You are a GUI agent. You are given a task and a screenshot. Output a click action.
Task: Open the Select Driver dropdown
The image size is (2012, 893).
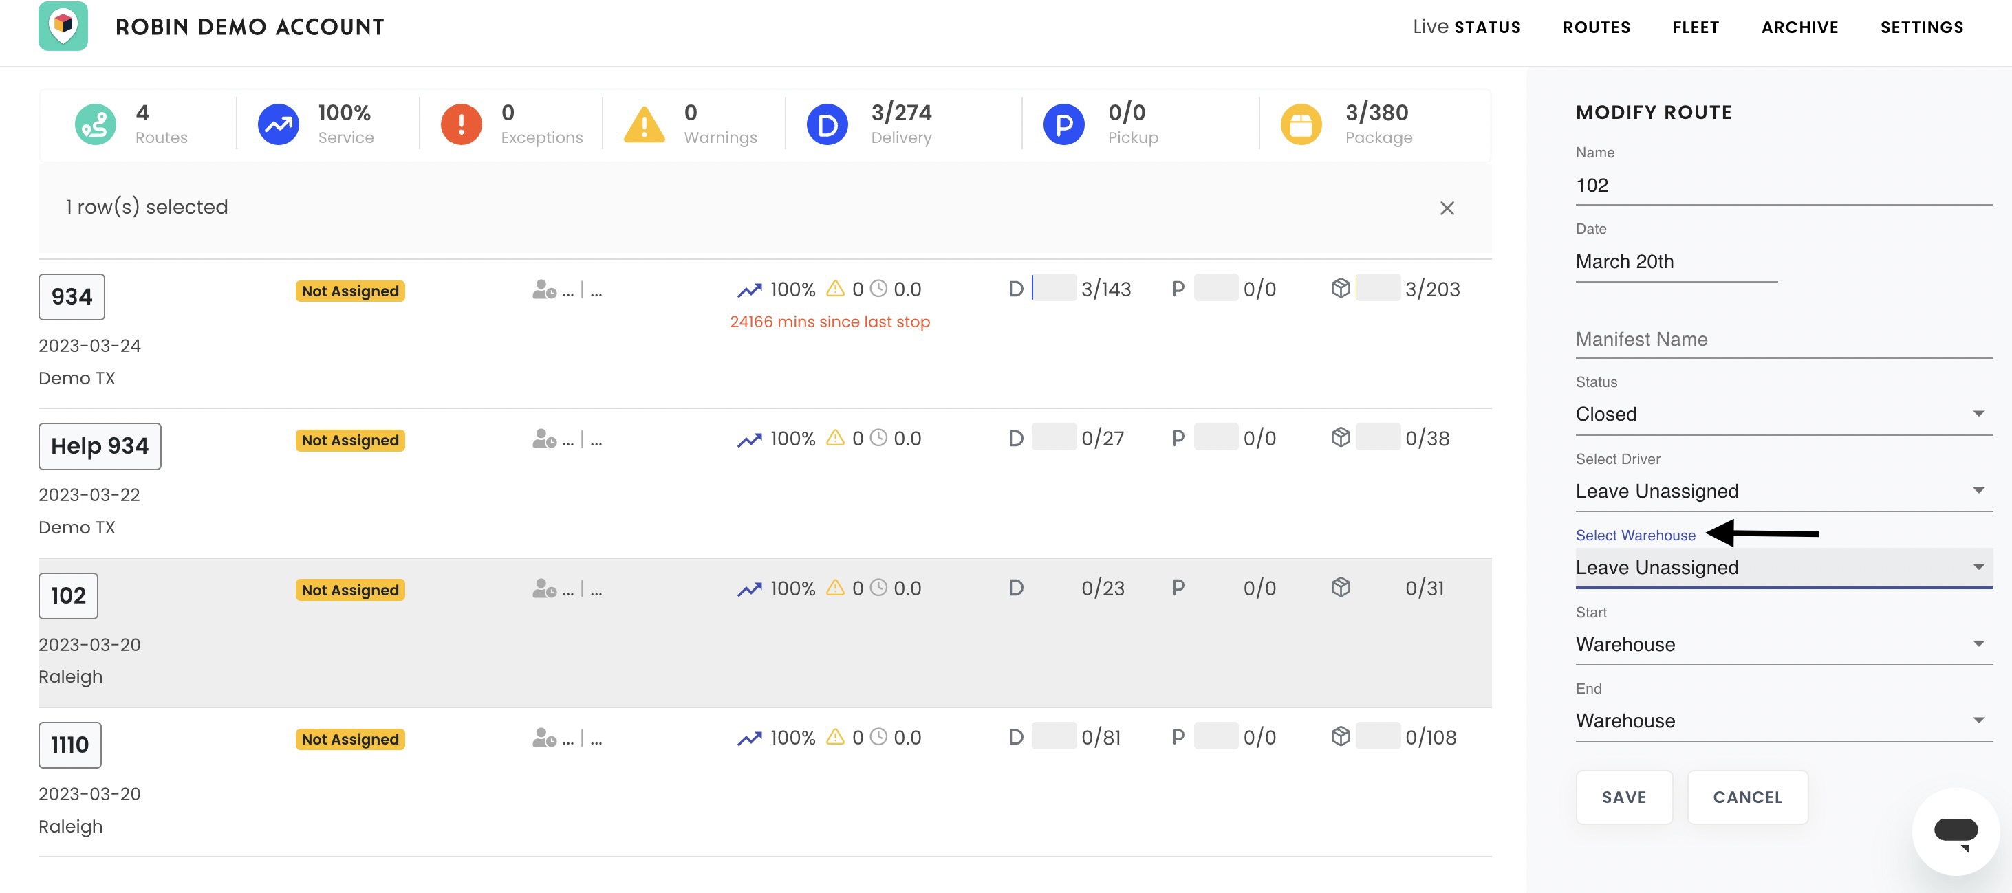coord(1783,491)
